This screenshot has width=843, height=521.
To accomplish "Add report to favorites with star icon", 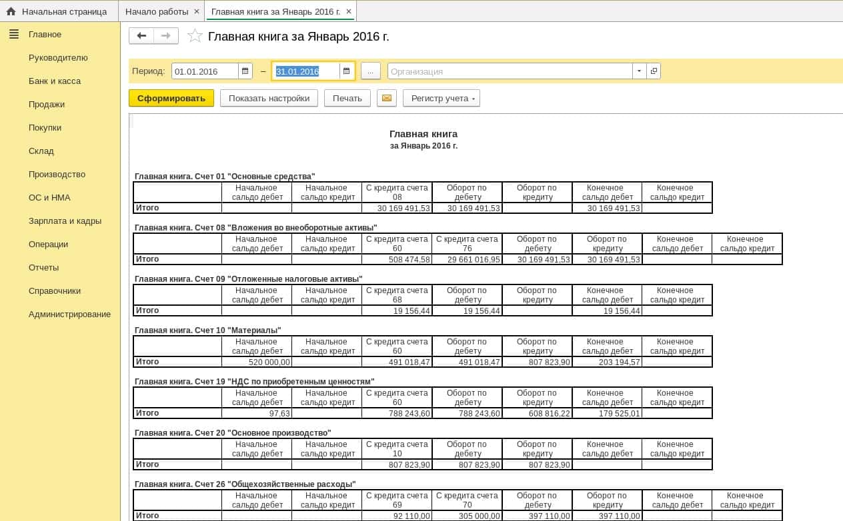I will [195, 36].
